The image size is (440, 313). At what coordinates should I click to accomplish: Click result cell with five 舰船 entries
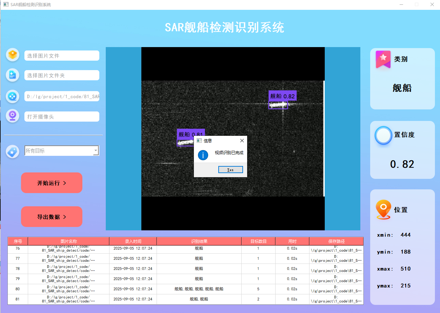point(199,289)
